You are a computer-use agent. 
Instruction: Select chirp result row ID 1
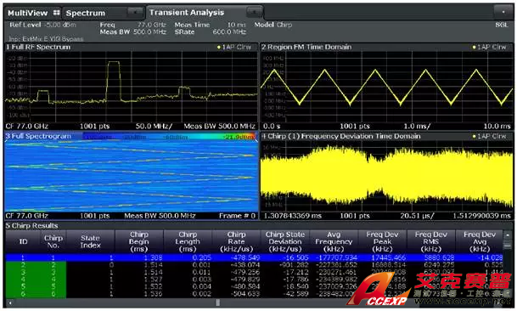[254, 257]
